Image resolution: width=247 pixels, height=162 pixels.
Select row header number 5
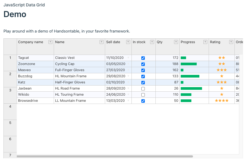pyautogui.click(x=10, y=128)
